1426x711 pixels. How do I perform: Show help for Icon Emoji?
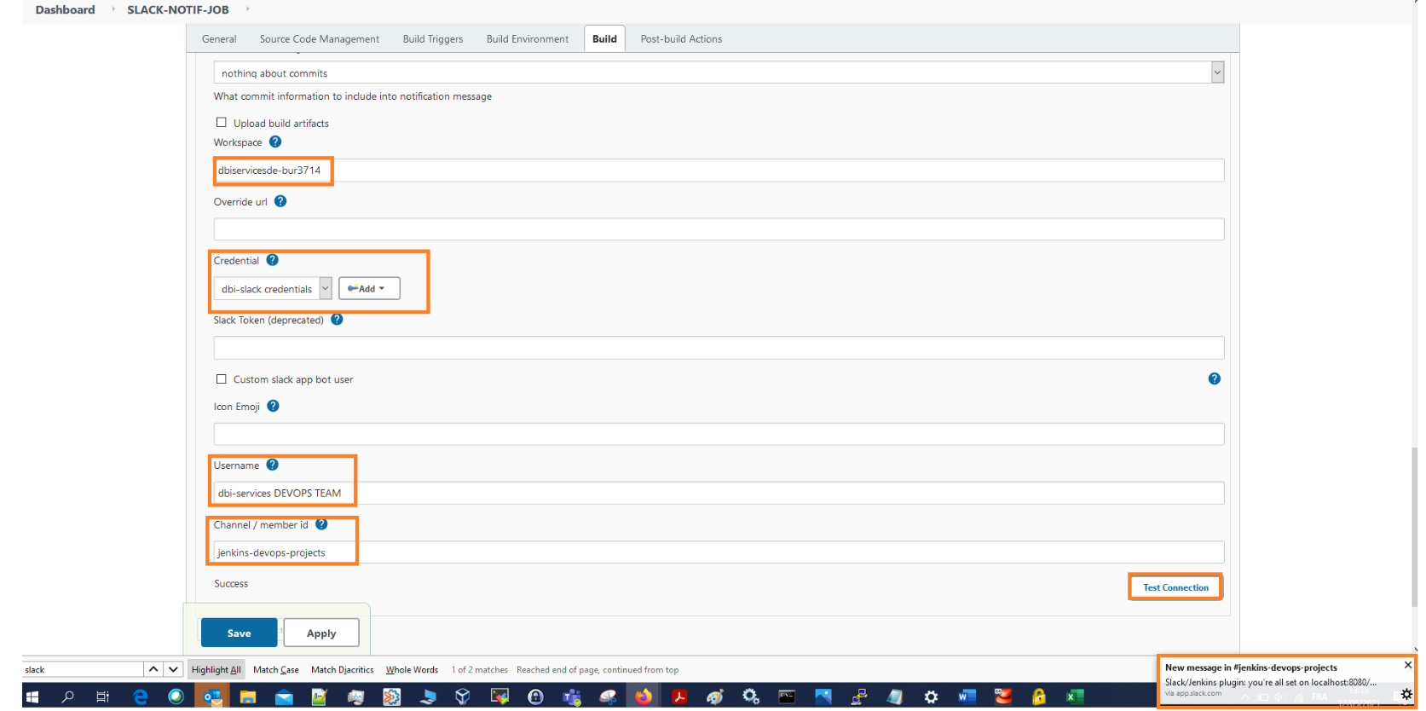[x=274, y=407]
